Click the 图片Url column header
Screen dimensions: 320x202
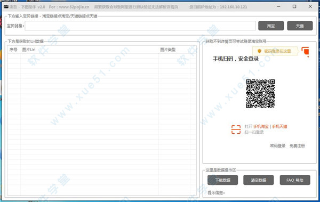click(29, 50)
